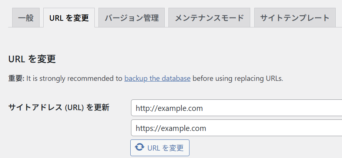Go to the メンテナンスモード tab

(x=209, y=18)
